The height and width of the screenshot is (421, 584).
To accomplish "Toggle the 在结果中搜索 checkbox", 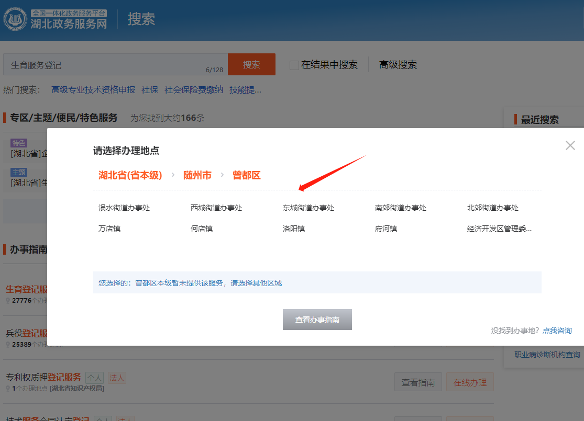I will click(x=294, y=65).
